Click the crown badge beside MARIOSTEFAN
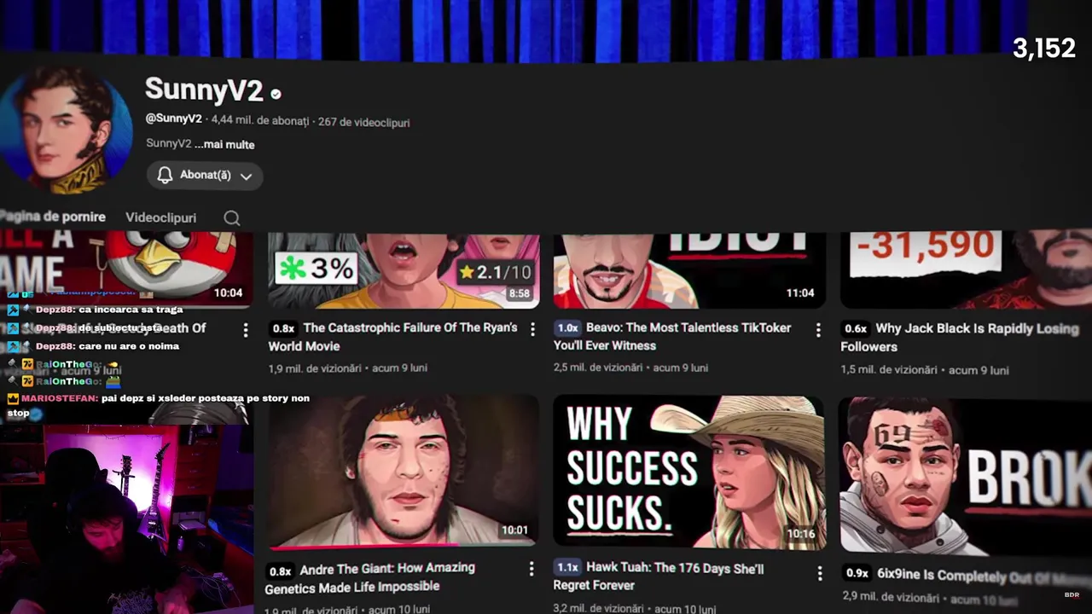This screenshot has width=1092, height=614. pyautogui.click(x=13, y=398)
